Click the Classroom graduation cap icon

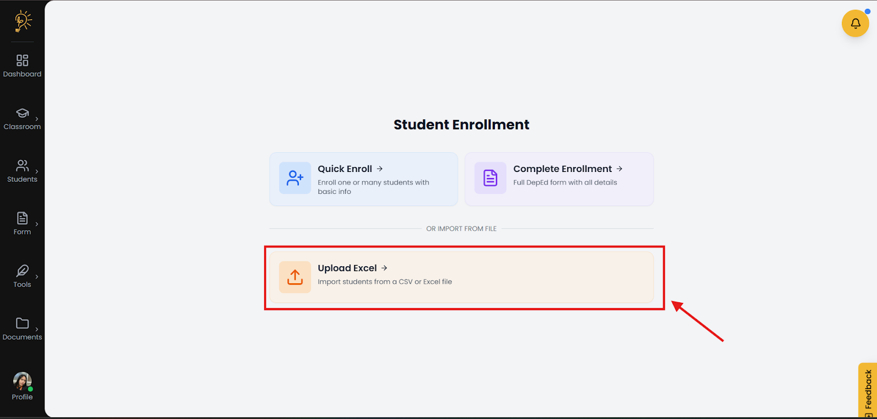coord(22,113)
